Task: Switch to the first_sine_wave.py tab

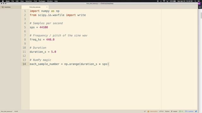Action: (x=35, y=7)
